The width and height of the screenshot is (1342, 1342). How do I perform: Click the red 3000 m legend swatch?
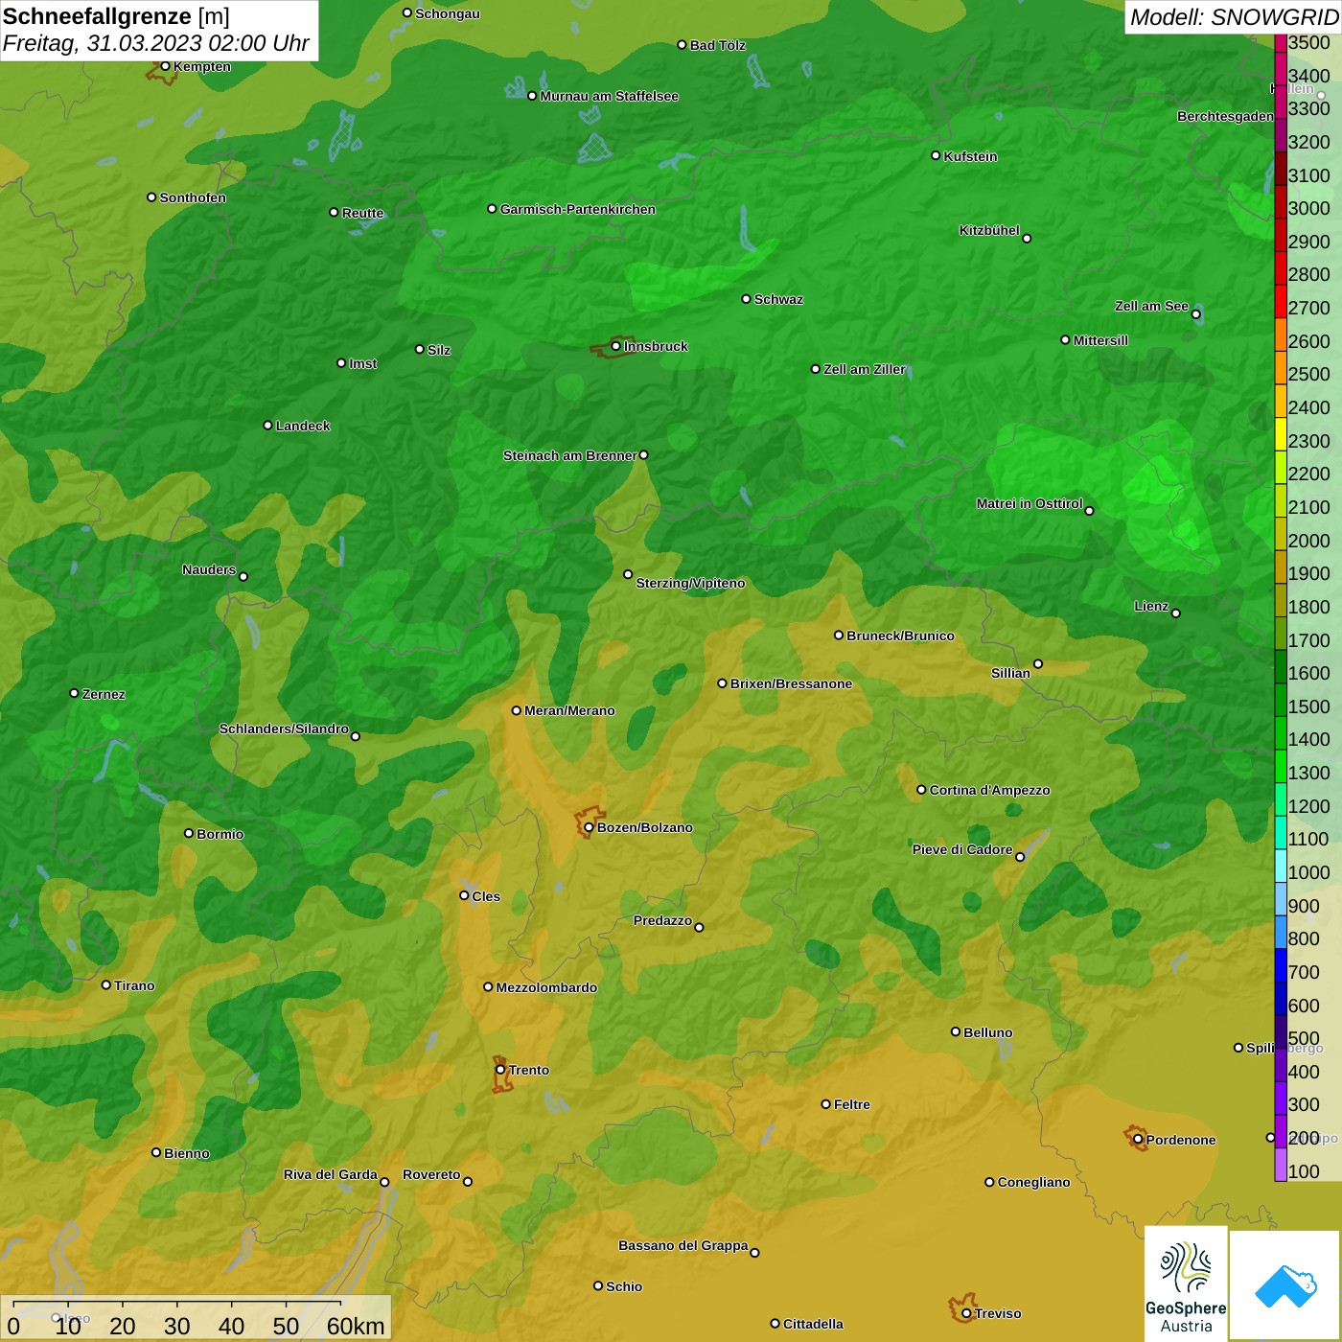(x=1281, y=201)
